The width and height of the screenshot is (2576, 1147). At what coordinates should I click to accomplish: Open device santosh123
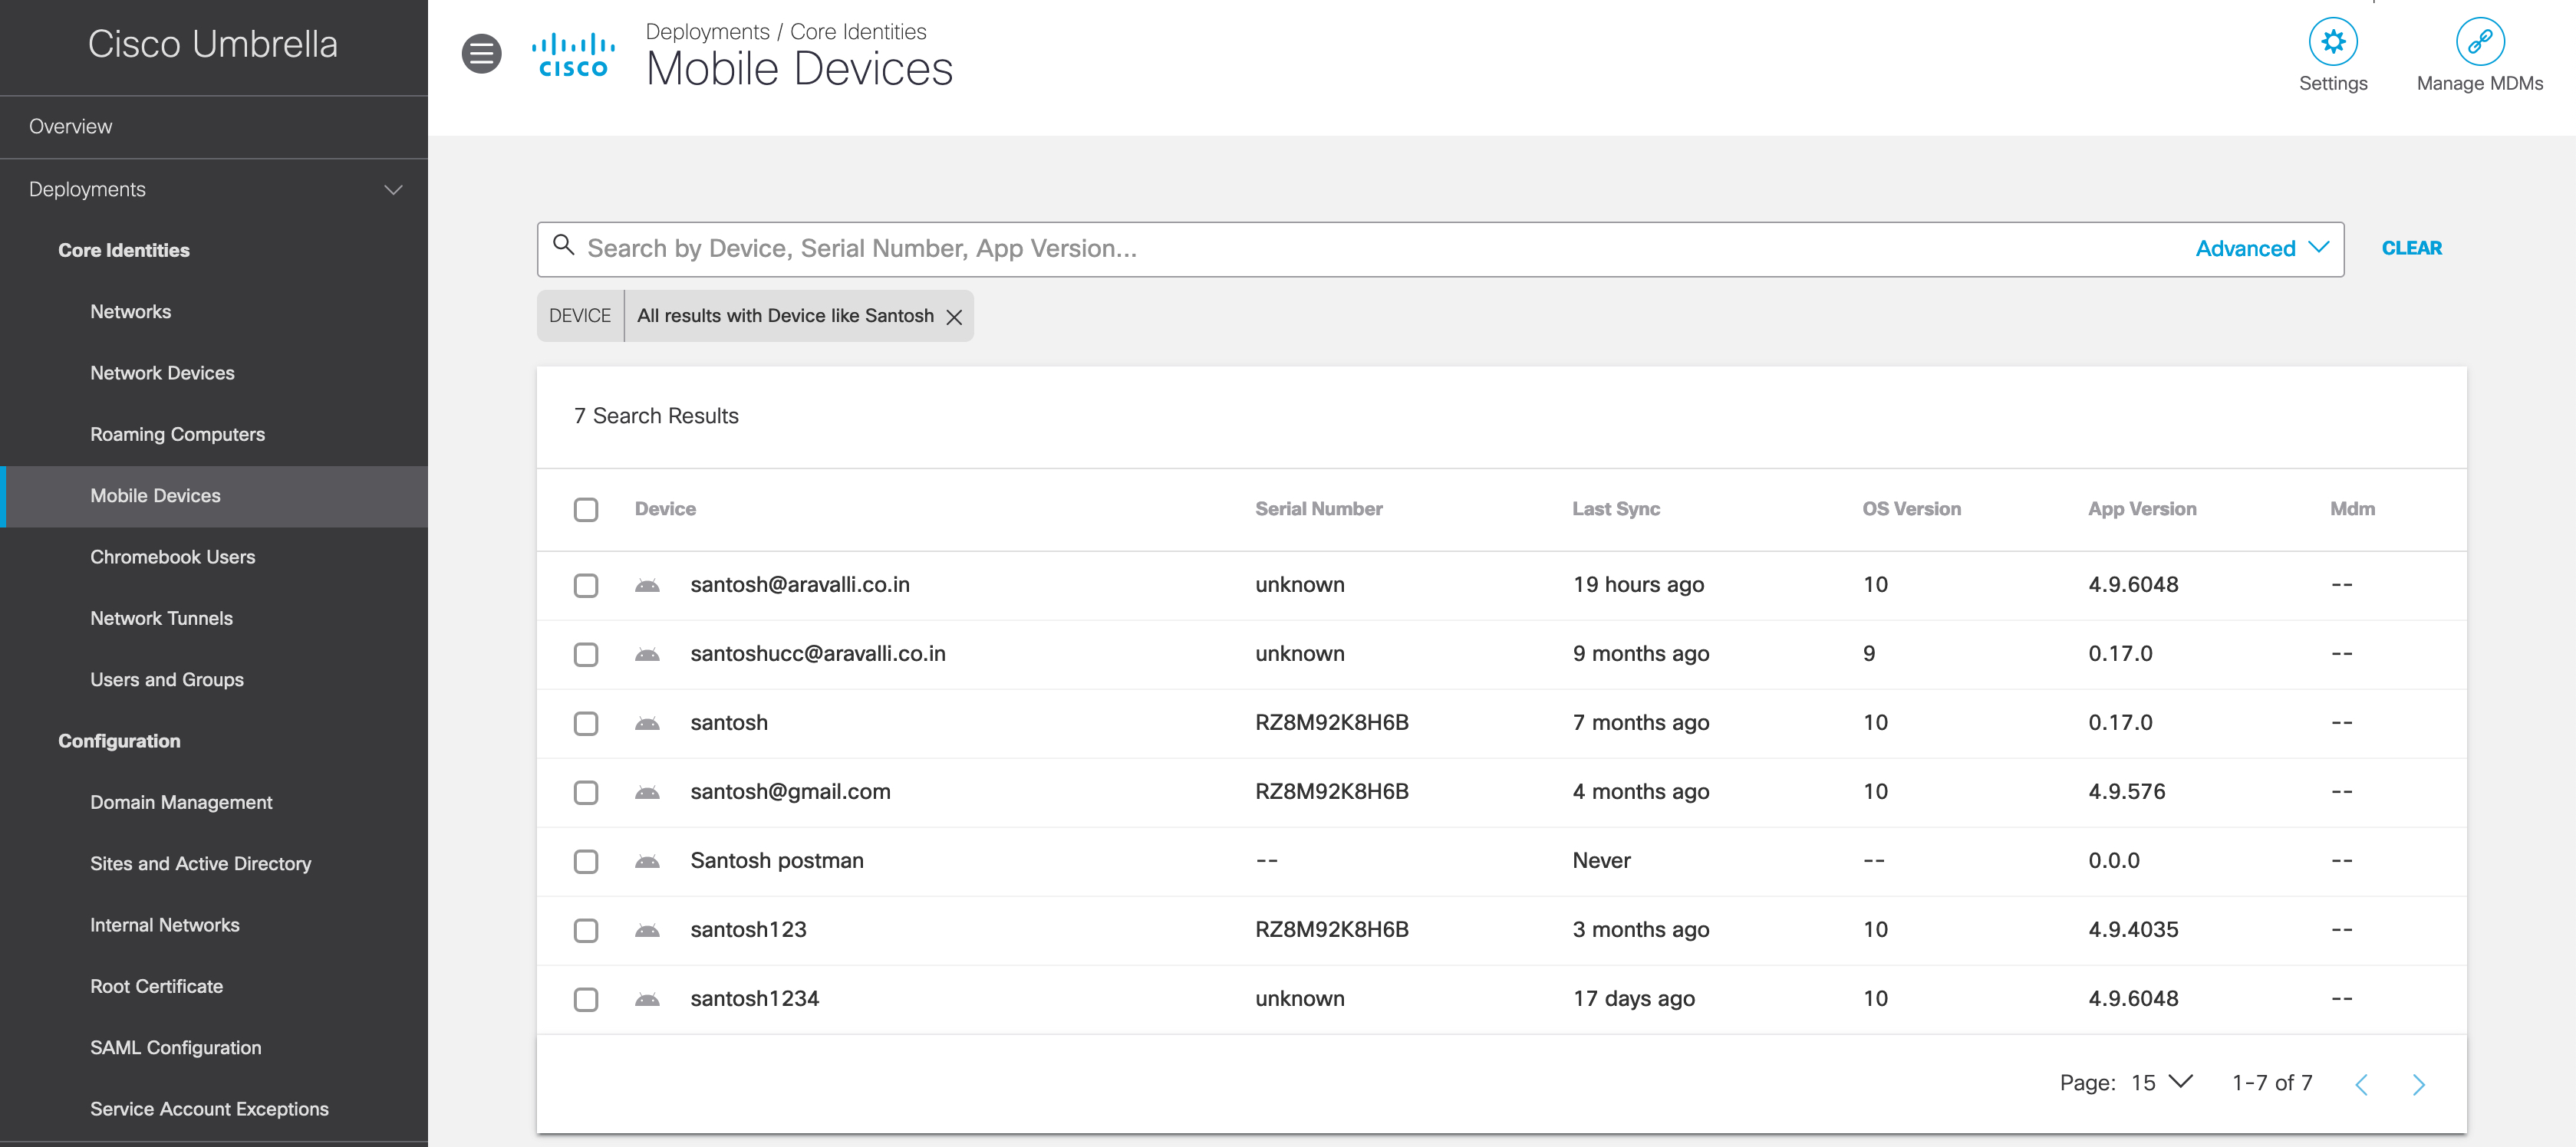coord(748,930)
